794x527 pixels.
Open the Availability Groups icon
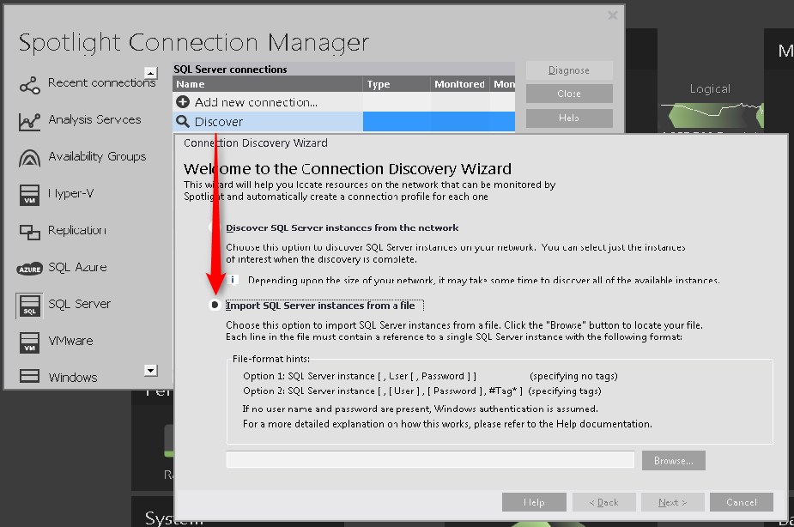pos(29,158)
